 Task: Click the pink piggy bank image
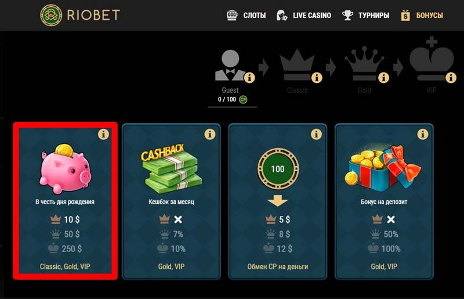(65, 168)
